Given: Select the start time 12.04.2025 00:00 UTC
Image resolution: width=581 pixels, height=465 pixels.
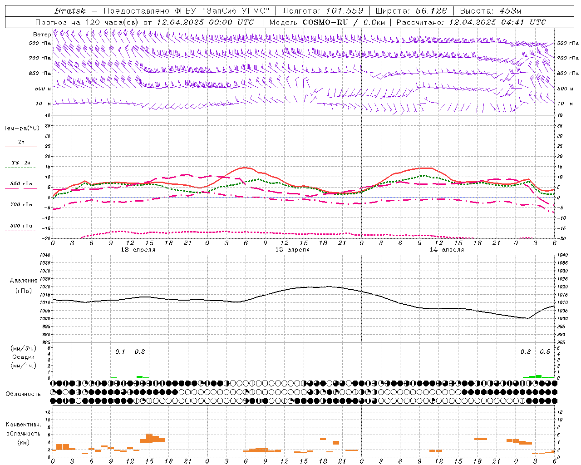Looking at the screenshot, I should [x=205, y=22].
